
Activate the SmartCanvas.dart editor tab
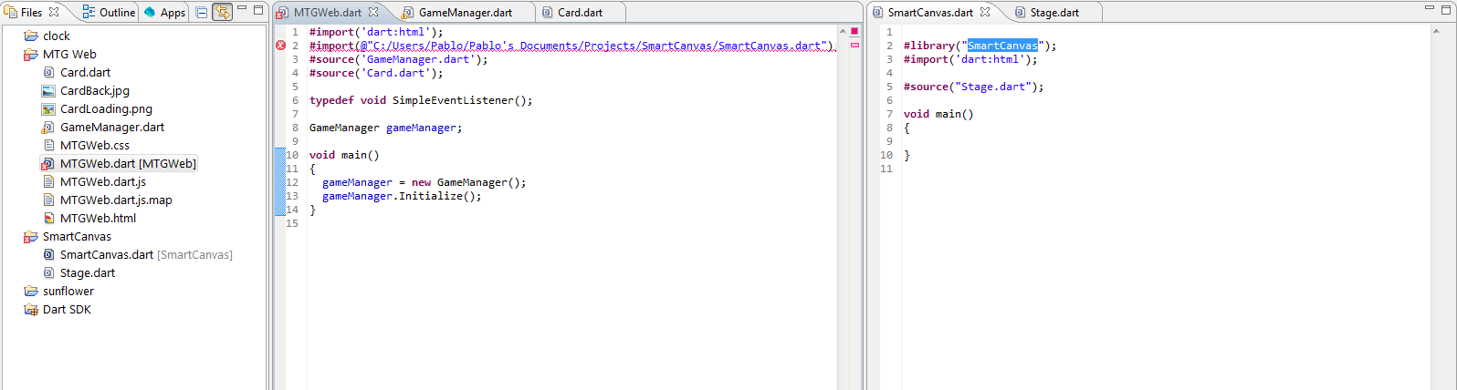click(x=930, y=12)
